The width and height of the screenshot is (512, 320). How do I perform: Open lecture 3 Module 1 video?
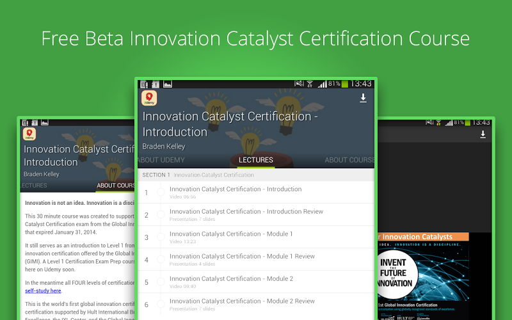pyautogui.click(x=256, y=237)
